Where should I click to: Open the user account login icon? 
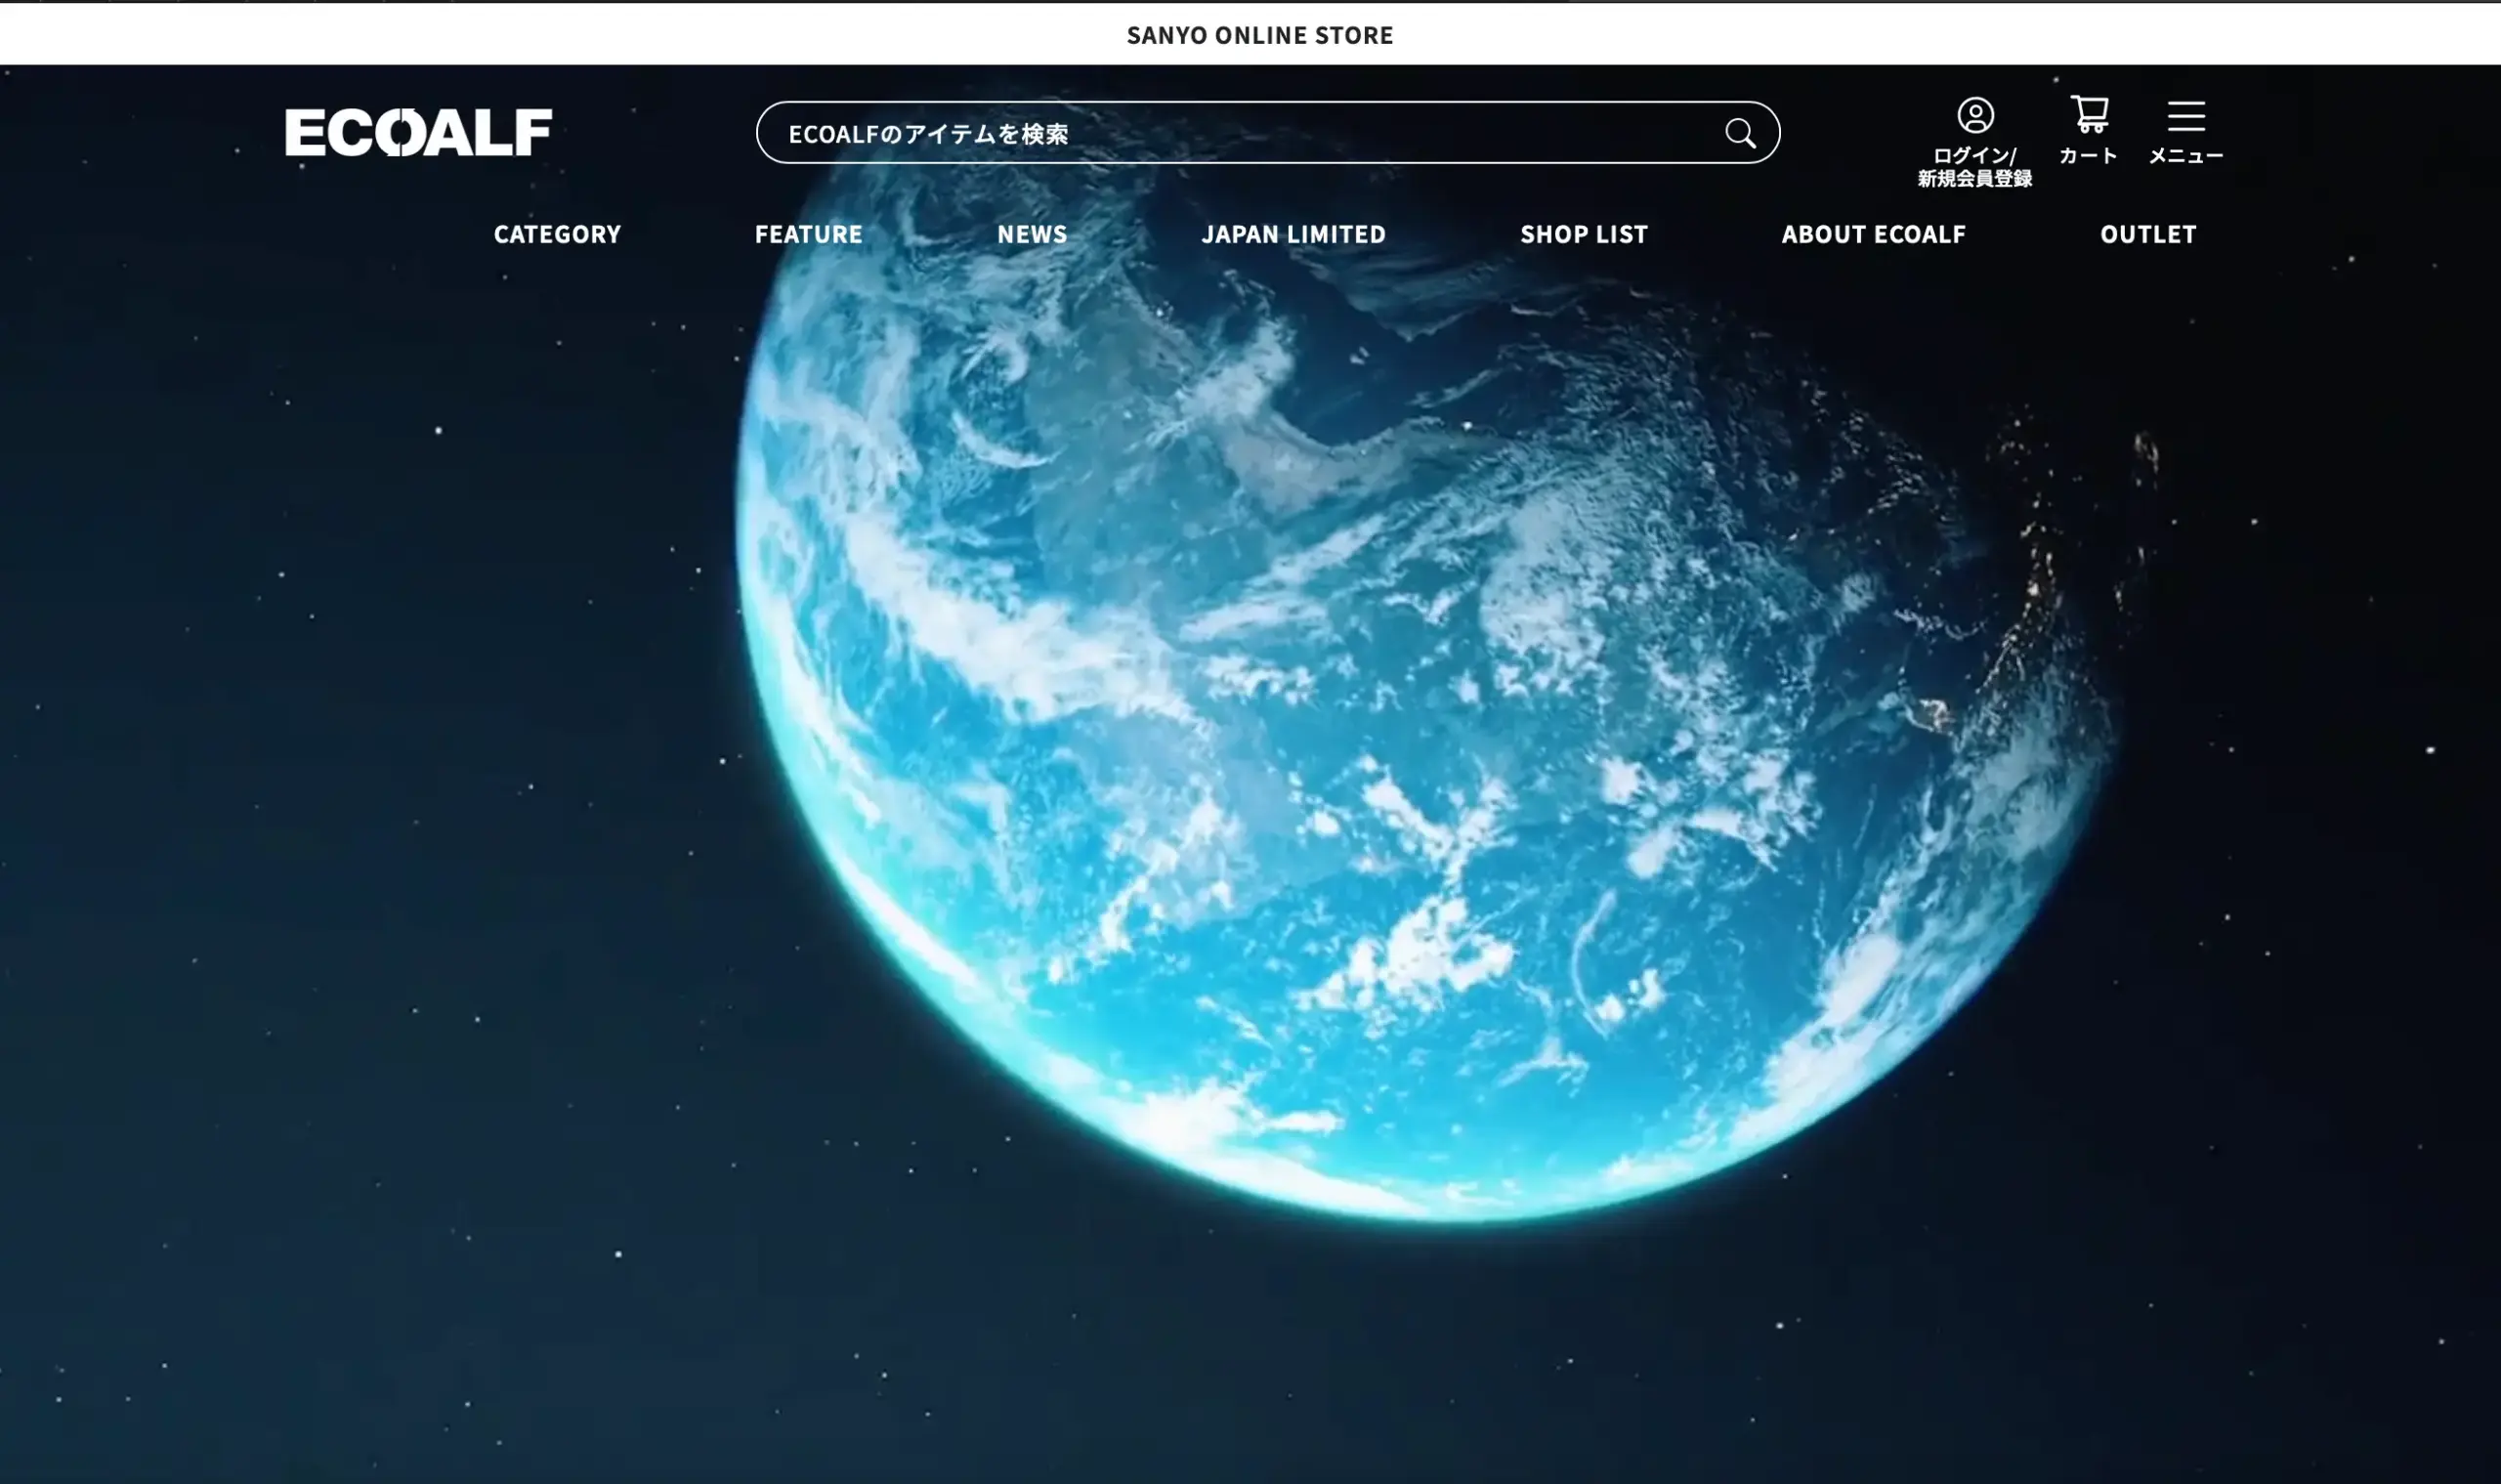click(1975, 116)
